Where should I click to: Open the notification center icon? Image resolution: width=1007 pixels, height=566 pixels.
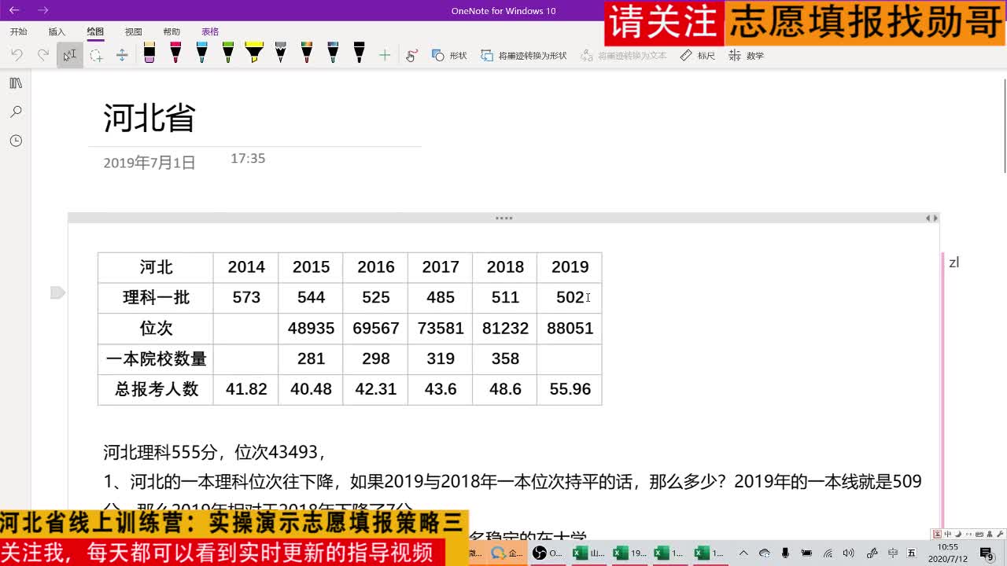987,553
